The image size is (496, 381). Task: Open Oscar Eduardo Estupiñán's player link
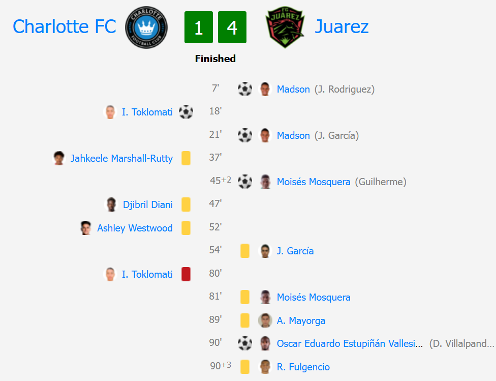point(350,343)
